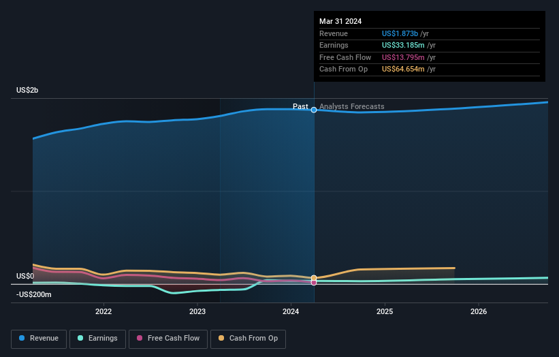Viewport: 559px width, 357px height.
Task: Select the 2023 x-axis label
Action: point(197,312)
